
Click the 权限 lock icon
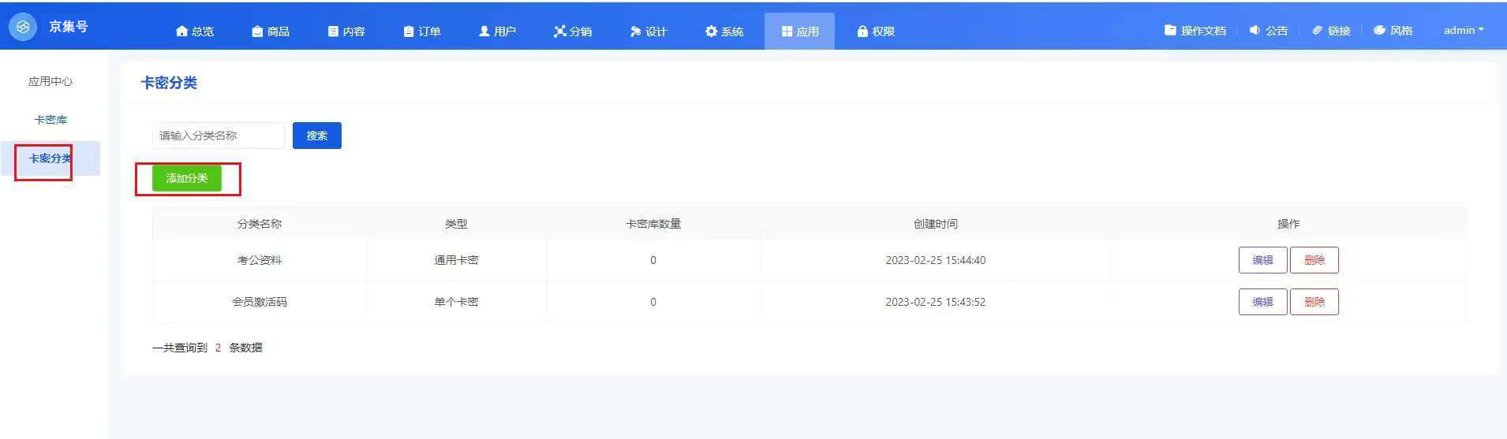(x=862, y=32)
